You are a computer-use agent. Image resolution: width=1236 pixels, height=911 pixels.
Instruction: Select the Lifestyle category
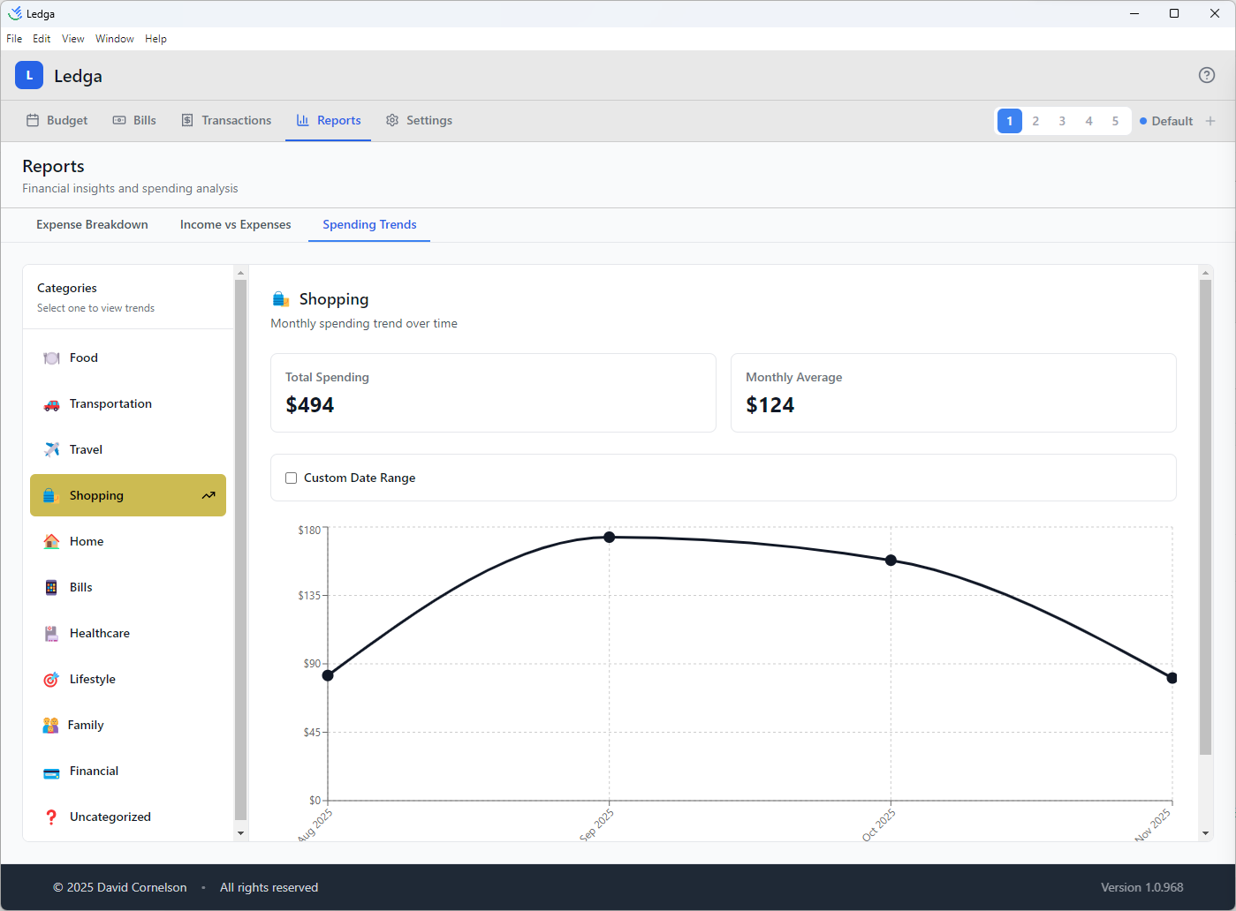pyautogui.click(x=128, y=679)
